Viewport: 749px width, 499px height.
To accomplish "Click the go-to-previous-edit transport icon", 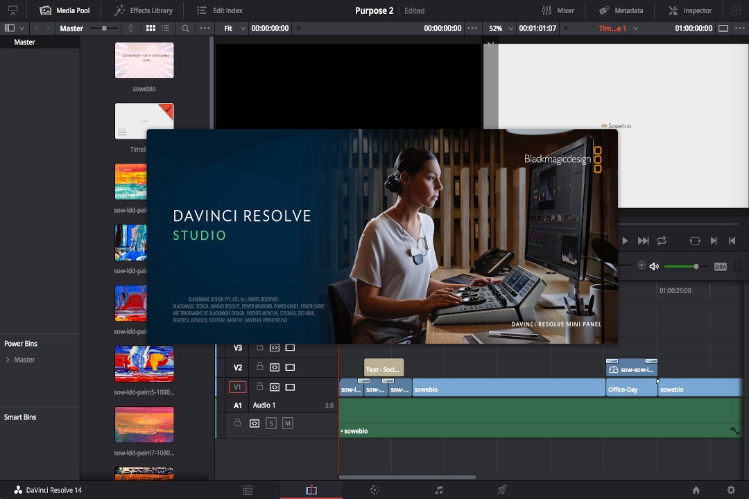I will click(732, 240).
